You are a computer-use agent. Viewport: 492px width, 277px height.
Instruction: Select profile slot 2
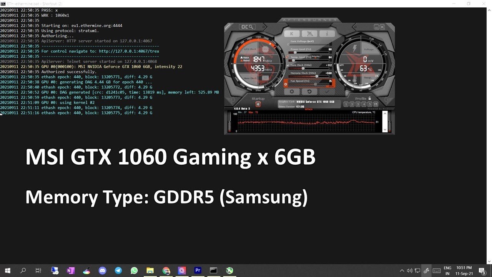click(352, 104)
